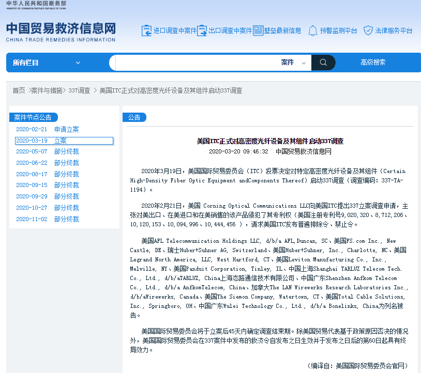421x373 pixels.
Task: Click the paragraph starting 2020年3月19日
Action: (x=268, y=180)
